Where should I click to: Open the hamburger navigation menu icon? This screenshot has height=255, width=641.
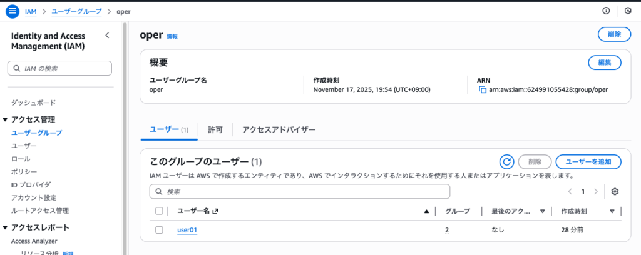(13, 11)
